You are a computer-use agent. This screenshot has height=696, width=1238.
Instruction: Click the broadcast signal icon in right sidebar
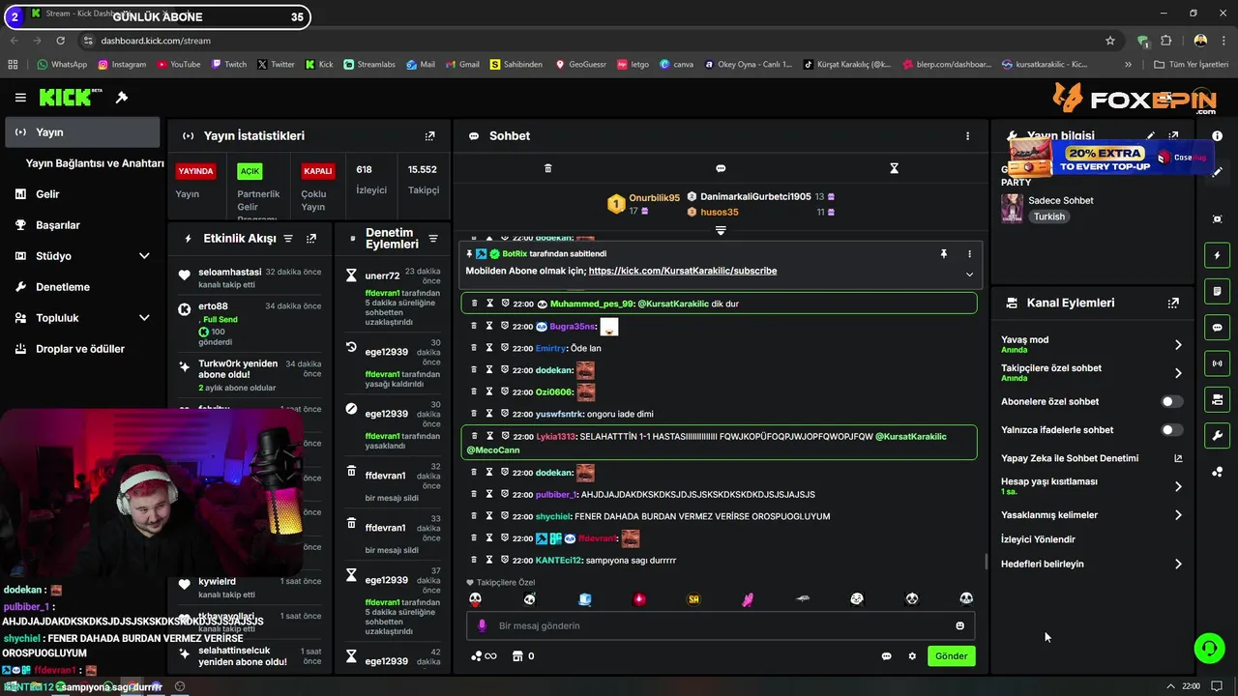[1217, 363]
